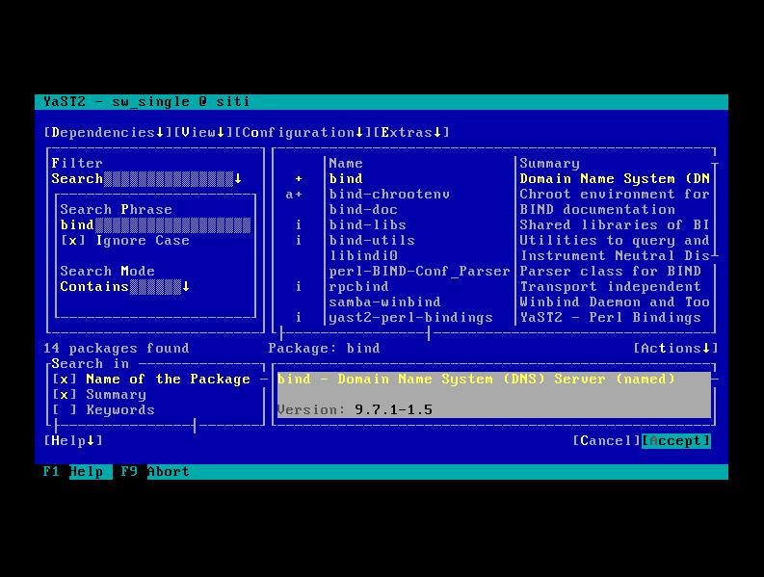764x577 pixels.
Task: Open the Actions dropdown menu
Action: [675, 349]
